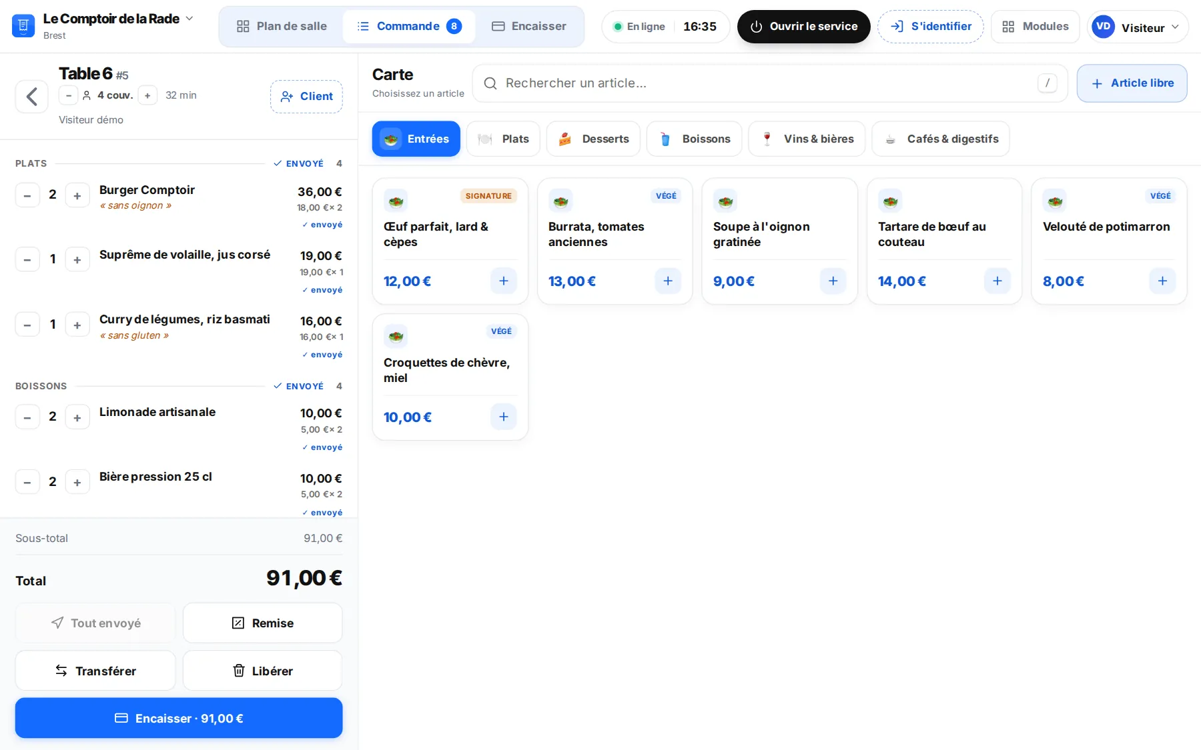Add Soupe à l'oignon gratinée with plus
The image size is (1201, 750).
[x=833, y=281]
